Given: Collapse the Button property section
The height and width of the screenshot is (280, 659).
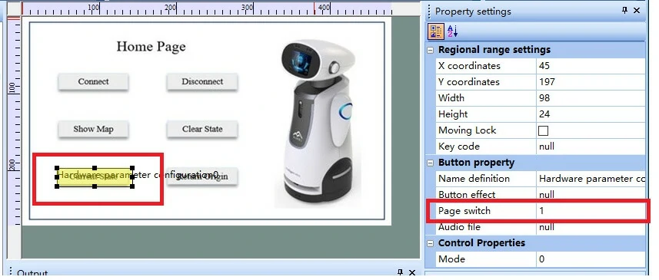Looking at the screenshot, I should click(x=431, y=163).
